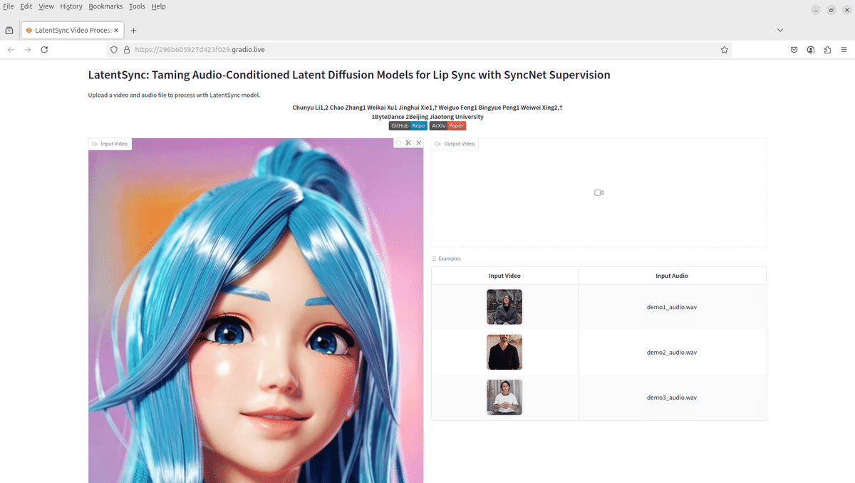Image resolution: width=855 pixels, height=483 pixels.
Task: Open the GitHub Repo badge link
Action: (408, 125)
